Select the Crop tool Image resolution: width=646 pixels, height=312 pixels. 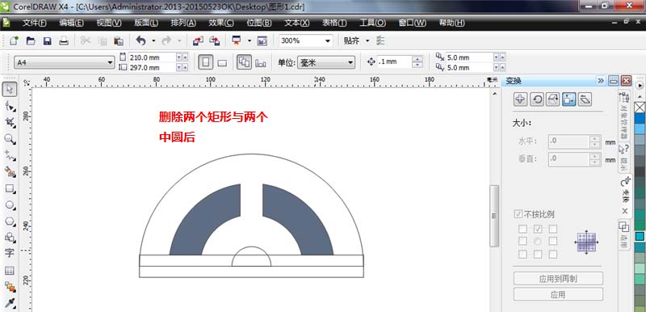pos(10,122)
